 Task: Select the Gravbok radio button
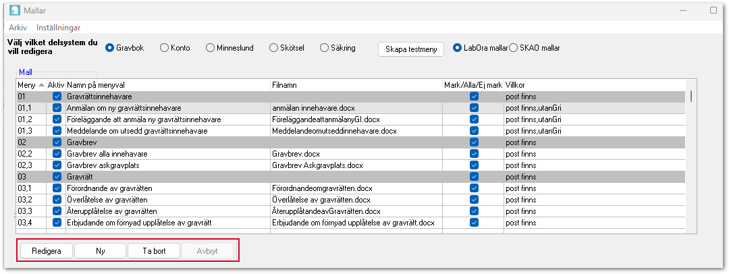pos(110,48)
